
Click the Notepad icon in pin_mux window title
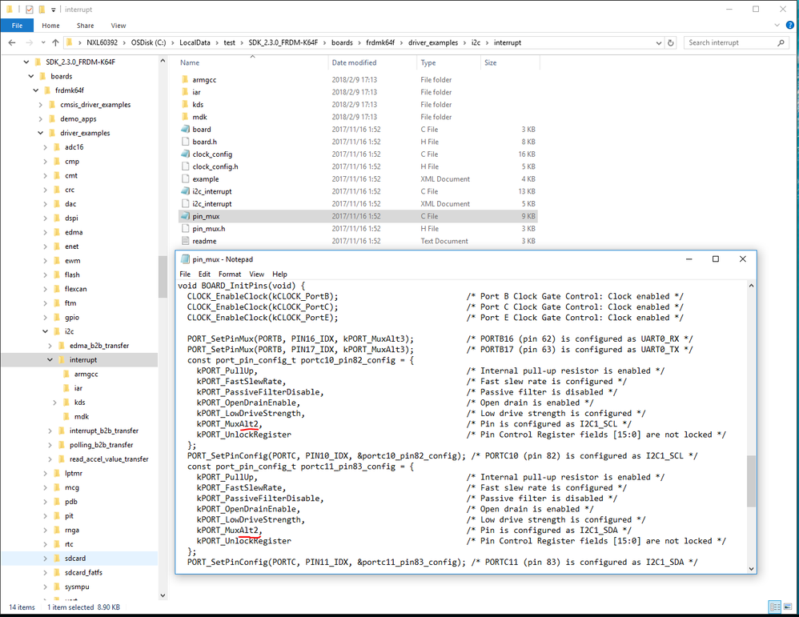coord(186,259)
